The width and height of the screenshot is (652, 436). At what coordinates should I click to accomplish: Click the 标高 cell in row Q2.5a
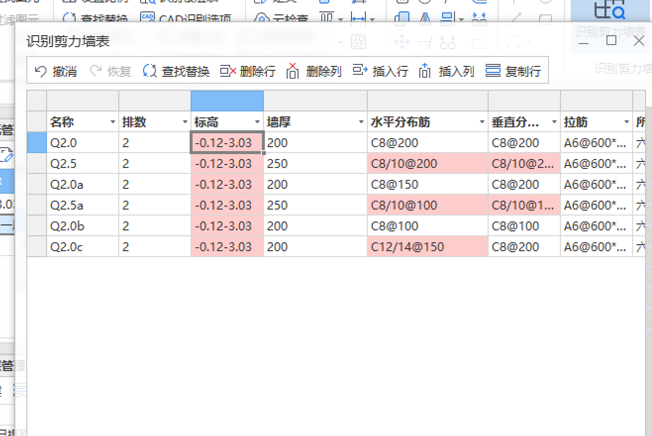(227, 205)
